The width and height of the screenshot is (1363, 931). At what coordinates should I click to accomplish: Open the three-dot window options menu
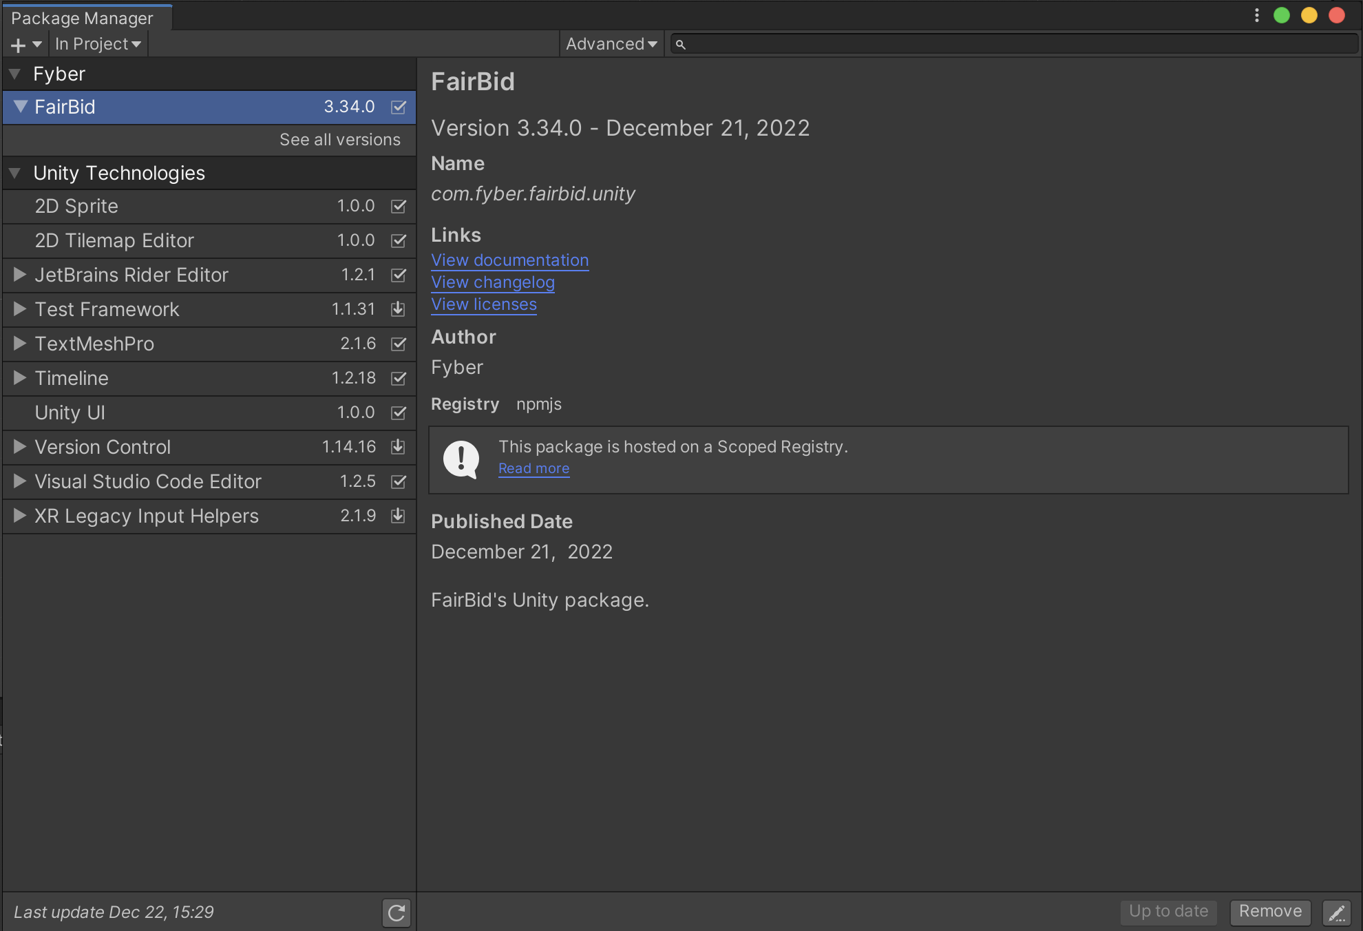tap(1256, 15)
